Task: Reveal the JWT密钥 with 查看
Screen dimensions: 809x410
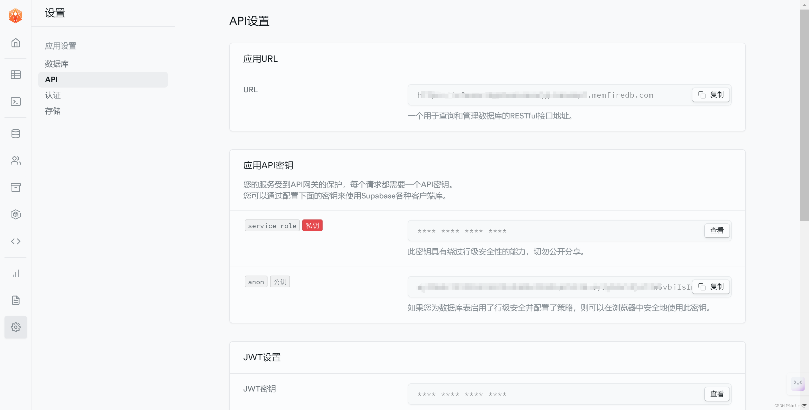Action: 717,394
